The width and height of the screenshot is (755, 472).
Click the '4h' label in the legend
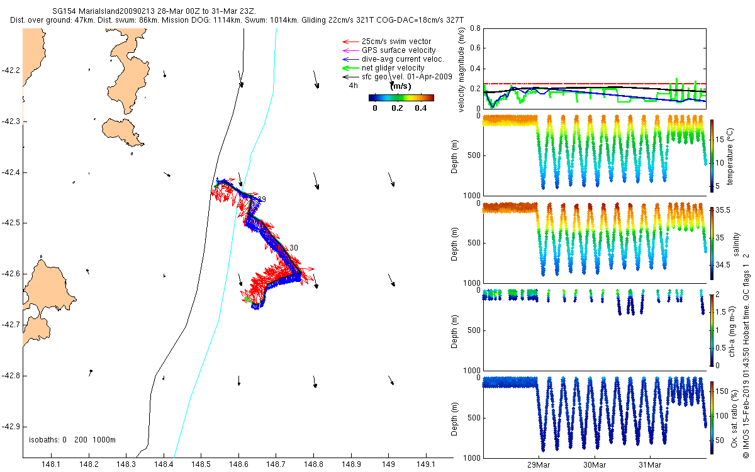coord(353,86)
